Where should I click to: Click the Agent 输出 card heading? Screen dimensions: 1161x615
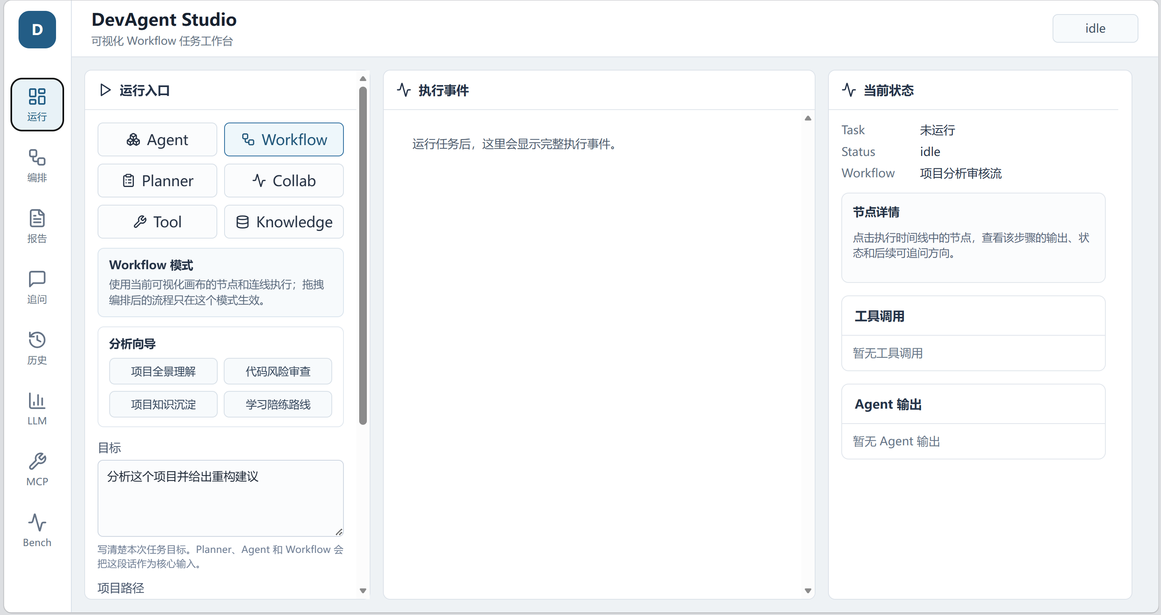(x=888, y=404)
